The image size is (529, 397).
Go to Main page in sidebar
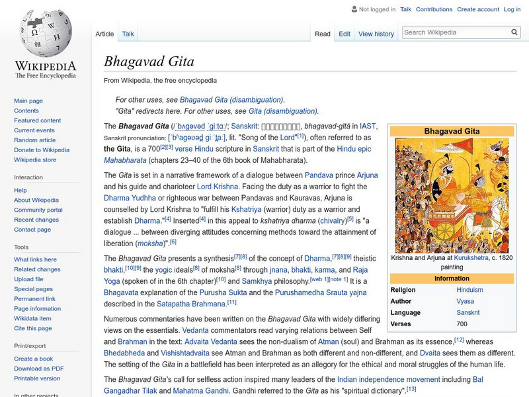point(28,101)
